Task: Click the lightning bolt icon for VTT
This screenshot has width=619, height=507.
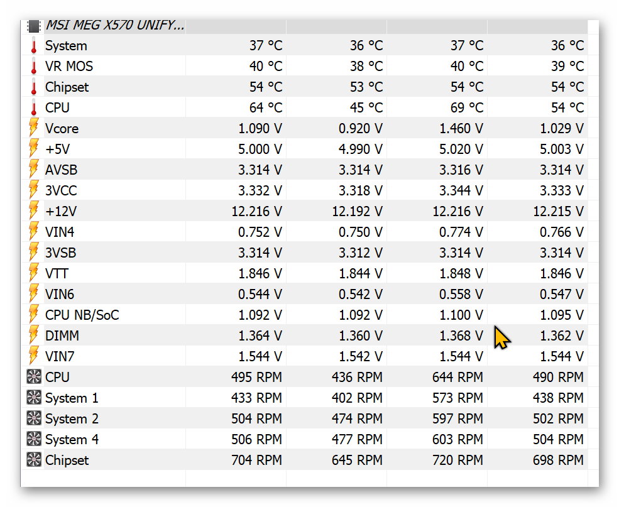Action: pyautogui.click(x=34, y=273)
